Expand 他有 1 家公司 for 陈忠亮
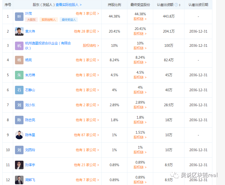Screen dimensions: 225x185 tap(87, 120)
